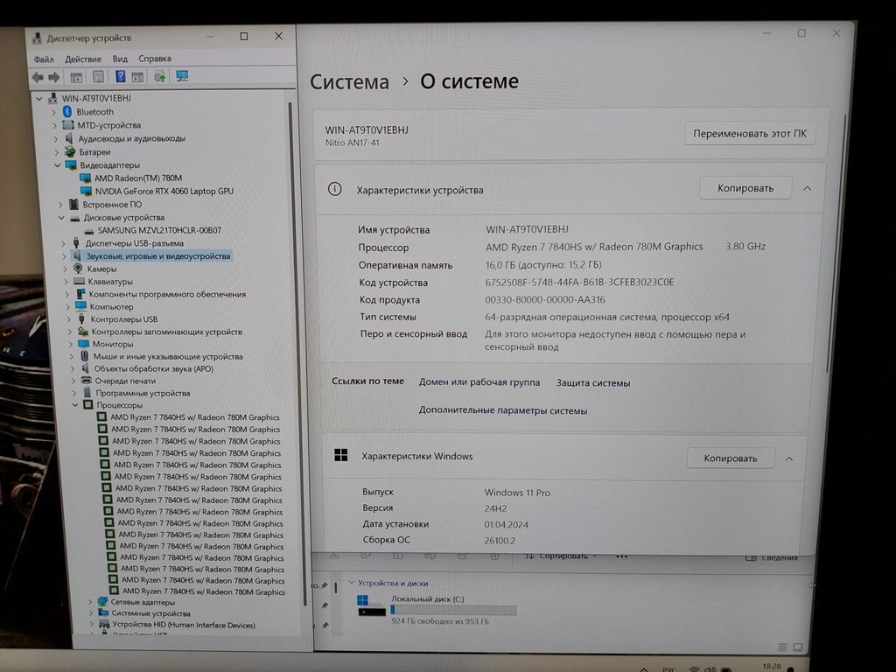This screenshot has width=896, height=672.
Task: Expand the Программные устройства category chevron
Action: click(74, 393)
